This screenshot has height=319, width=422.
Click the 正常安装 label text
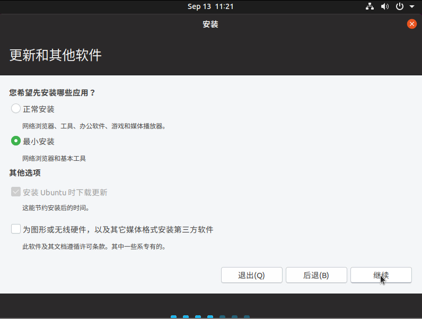[39, 109]
